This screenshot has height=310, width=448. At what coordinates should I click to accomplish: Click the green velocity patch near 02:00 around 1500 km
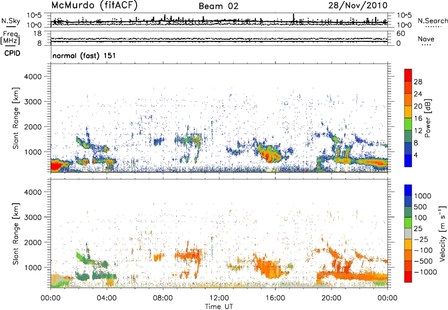pyautogui.click(x=82, y=257)
